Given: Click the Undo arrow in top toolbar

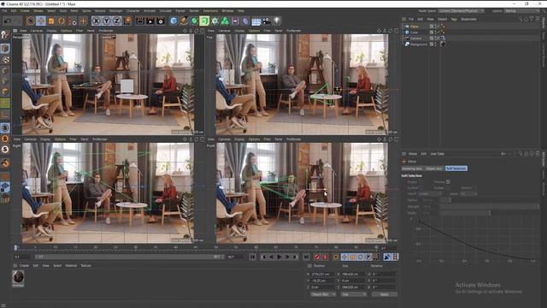Looking at the screenshot, I should (x=9, y=21).
